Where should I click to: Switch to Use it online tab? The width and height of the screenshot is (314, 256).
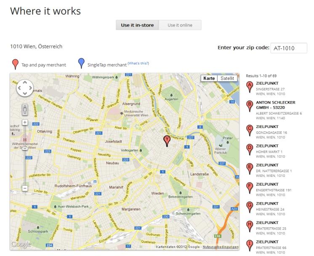click(180, 25)
